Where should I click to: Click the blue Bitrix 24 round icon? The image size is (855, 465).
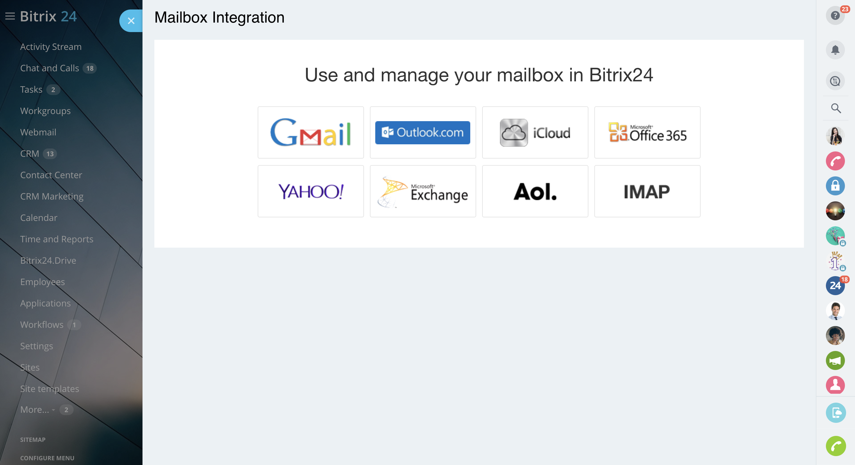click(x=835, y=285)
